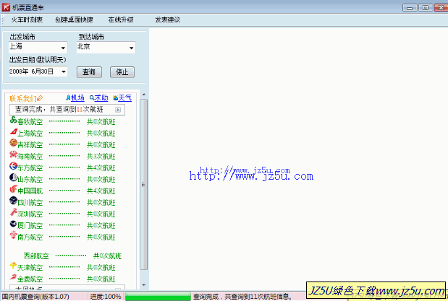Click the 金鹿航空 airline name
448x301 pixels.
(30, 279)
